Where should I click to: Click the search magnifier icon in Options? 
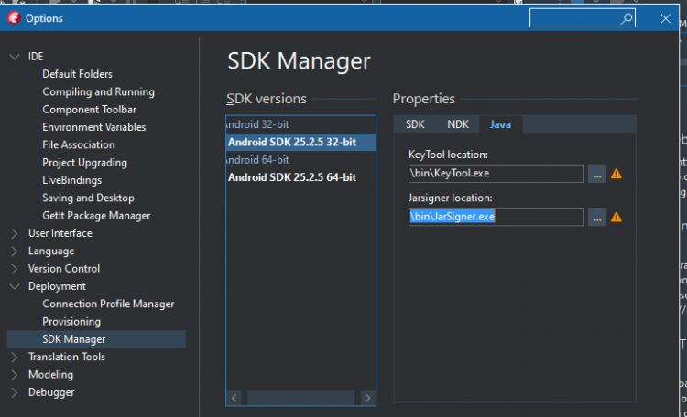click(627, 18)
